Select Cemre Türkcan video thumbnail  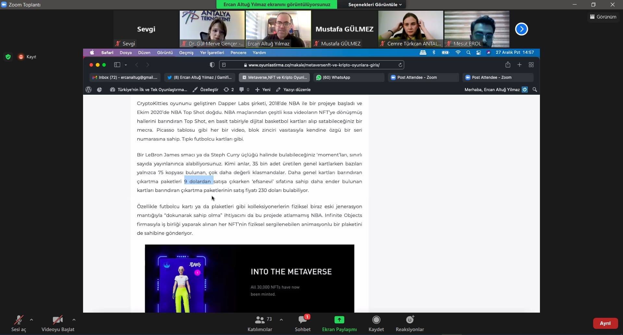pyautogui.click(x=410, y=29)
